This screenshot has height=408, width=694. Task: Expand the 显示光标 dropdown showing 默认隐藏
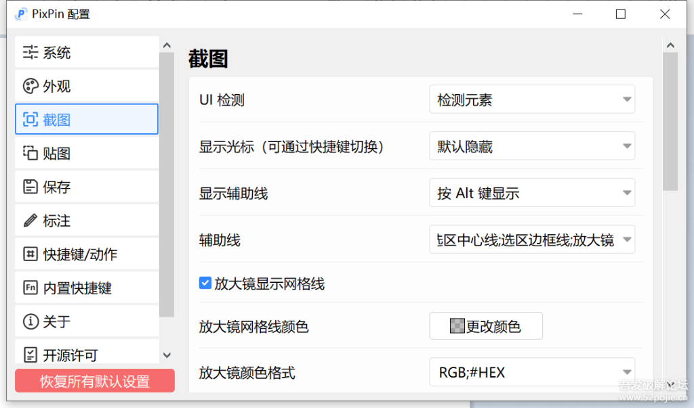pyautogui.click(x=532, y=147)
